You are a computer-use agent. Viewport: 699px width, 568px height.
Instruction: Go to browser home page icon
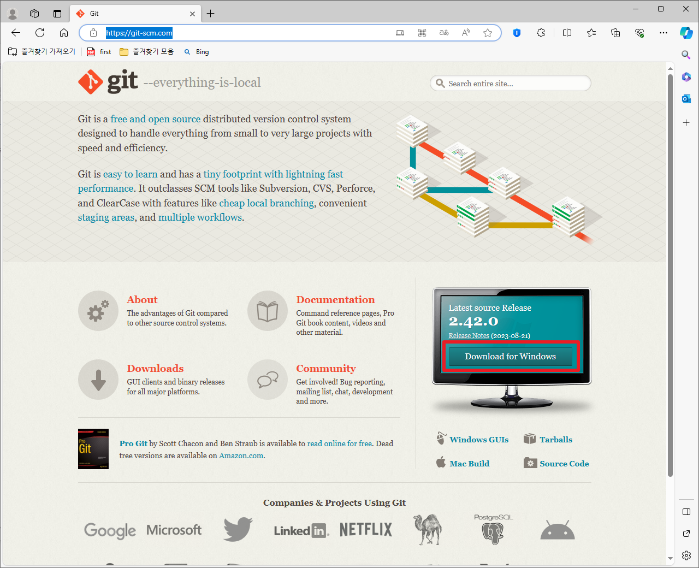coord(64,33)
